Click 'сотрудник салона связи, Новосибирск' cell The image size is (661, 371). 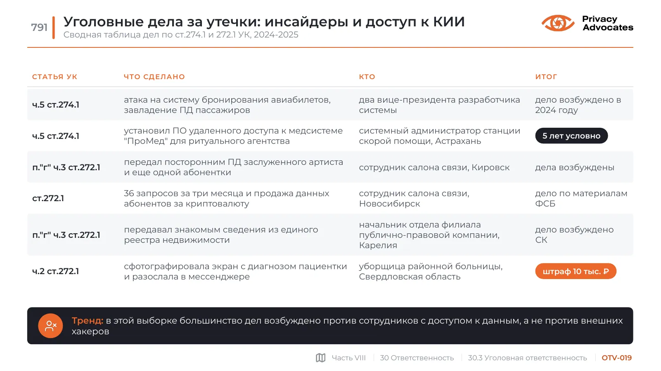click(x=414, y=198)
